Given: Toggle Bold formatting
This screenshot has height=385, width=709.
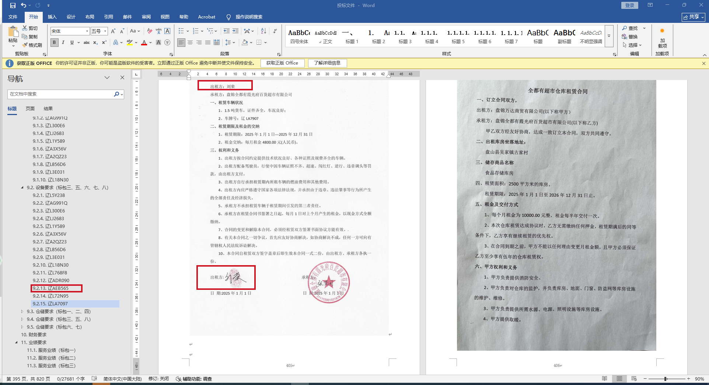Looking at the screenshot, I should pyautogui.click(x=55, y=42).
